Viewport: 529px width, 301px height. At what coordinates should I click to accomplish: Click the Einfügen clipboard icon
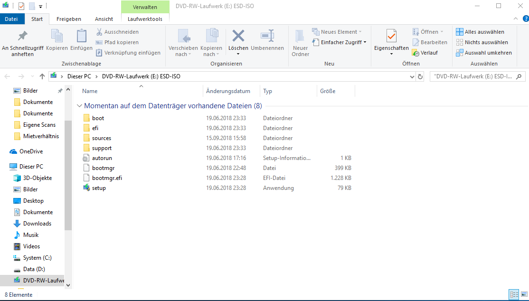(x=81, y=36)
